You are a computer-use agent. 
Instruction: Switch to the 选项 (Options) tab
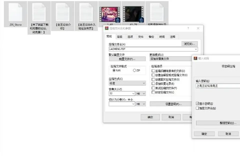(130, 37)
